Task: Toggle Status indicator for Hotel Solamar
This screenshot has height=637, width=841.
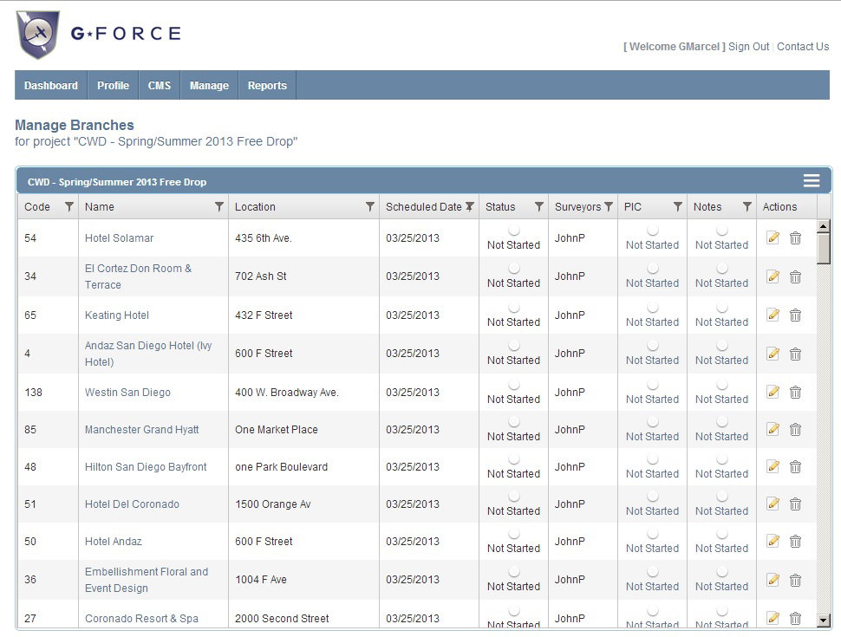Action: point(514,231)
